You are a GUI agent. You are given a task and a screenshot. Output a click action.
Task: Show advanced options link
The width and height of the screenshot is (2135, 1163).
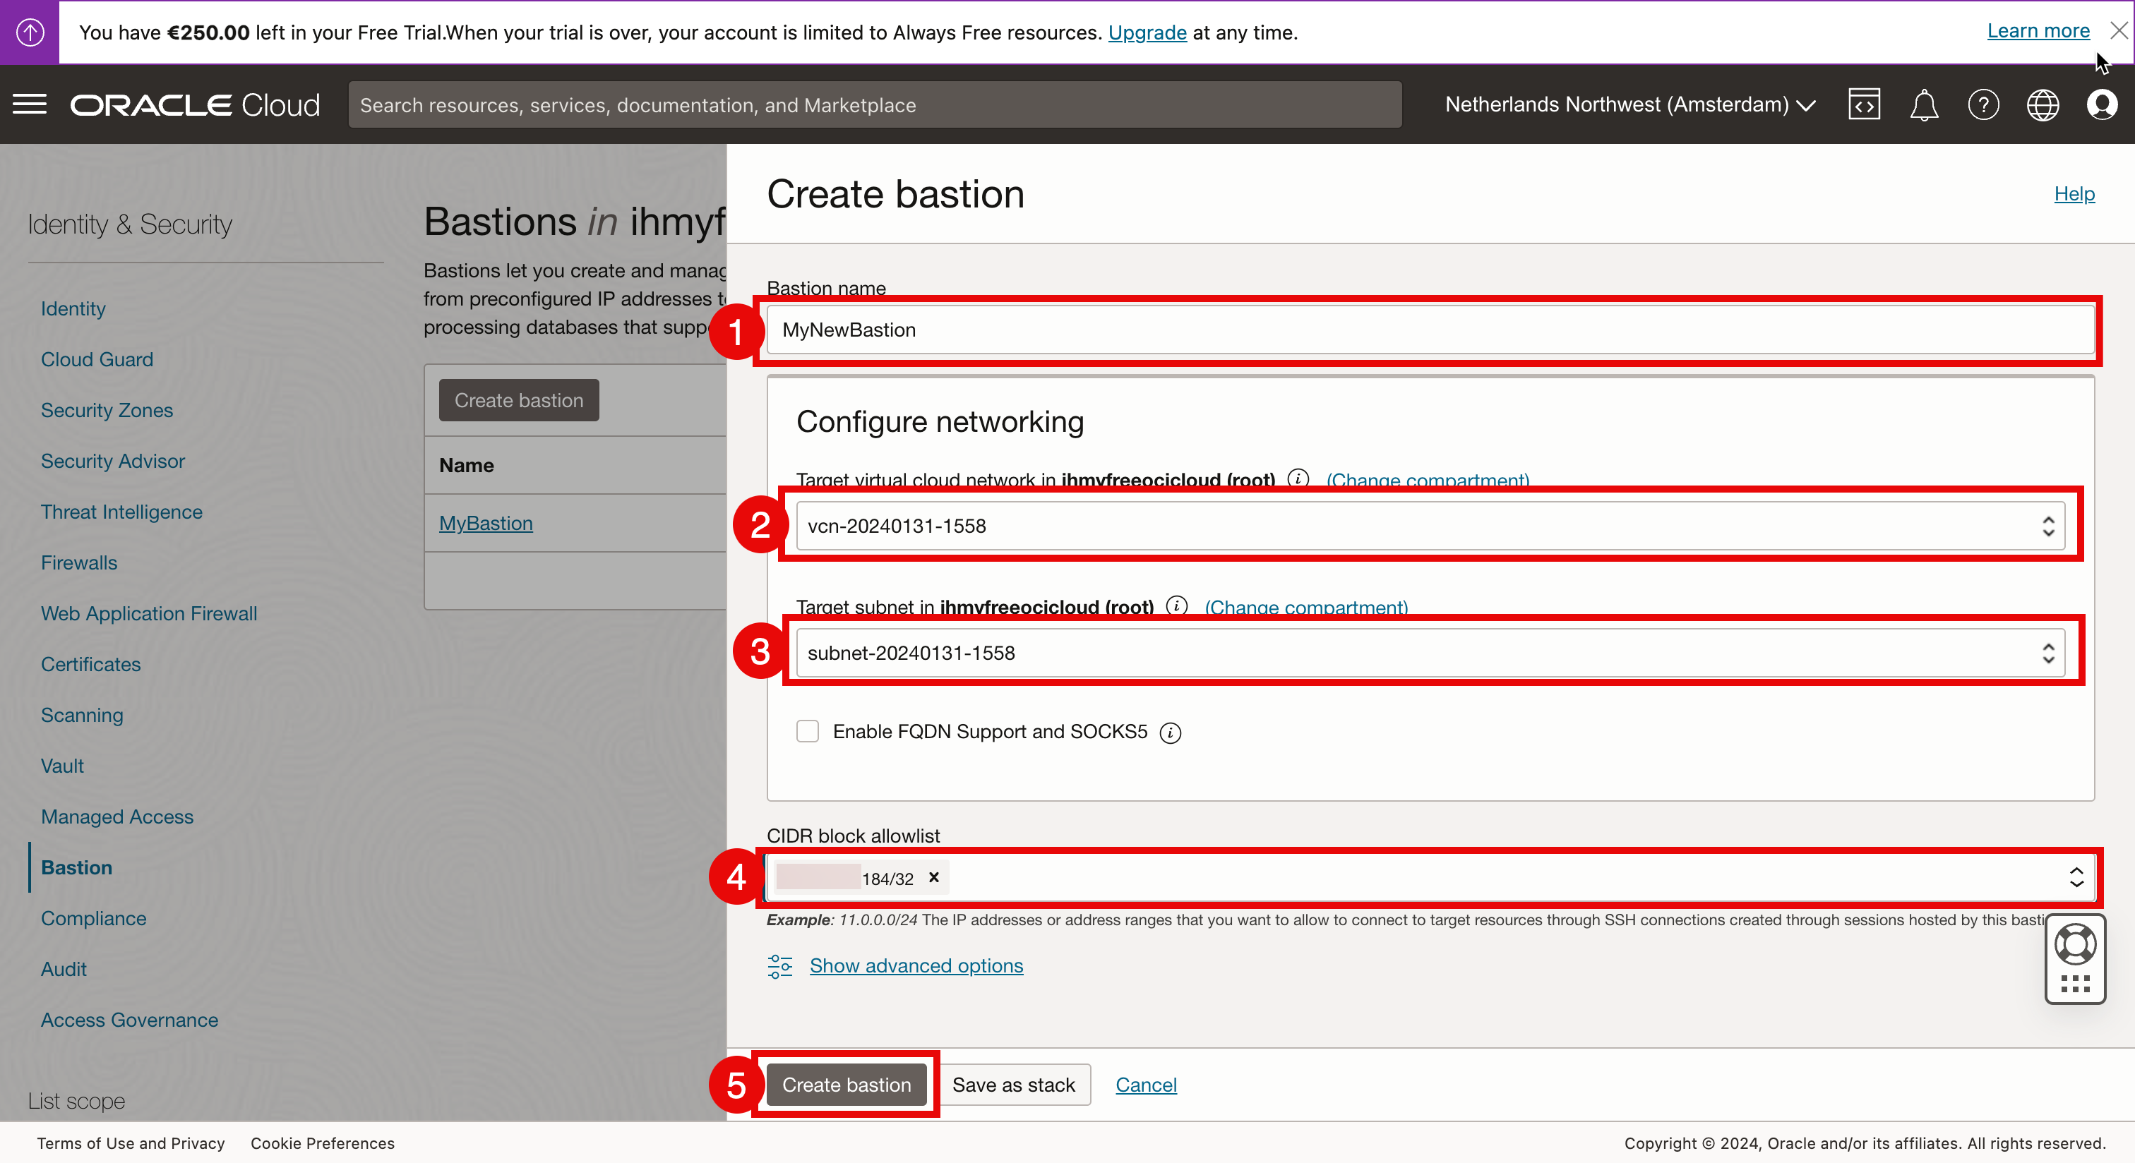click(x=916, y=966)
